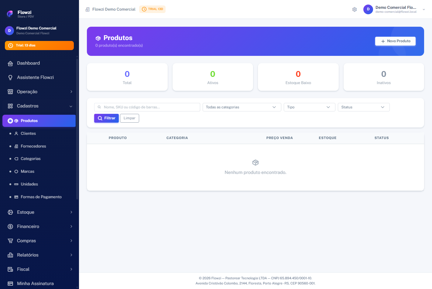
Task: Click the Categorias tag icon
Action: click(16, 159)
